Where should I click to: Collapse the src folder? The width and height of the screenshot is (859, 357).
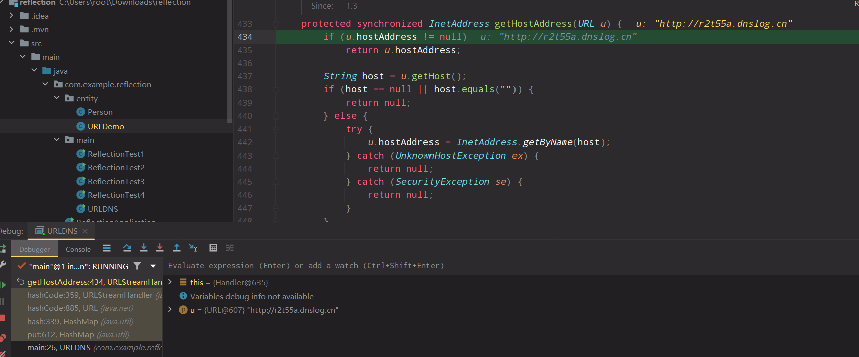(x=11, y=43)
